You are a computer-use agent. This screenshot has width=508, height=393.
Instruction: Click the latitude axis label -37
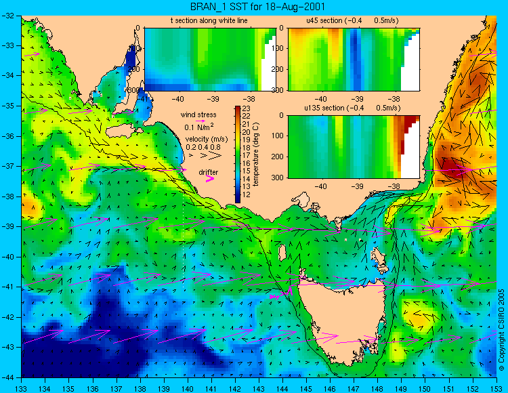pos(8,166)
